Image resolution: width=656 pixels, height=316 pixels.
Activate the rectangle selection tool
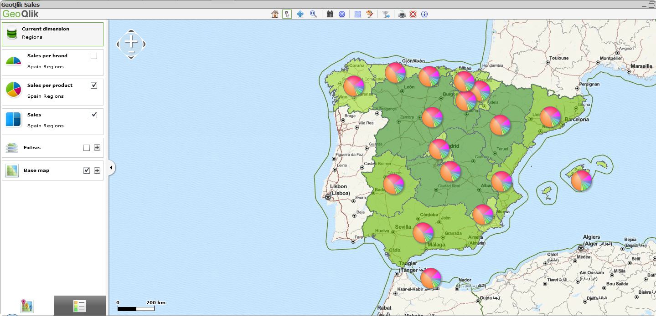[x=357, y=14]
